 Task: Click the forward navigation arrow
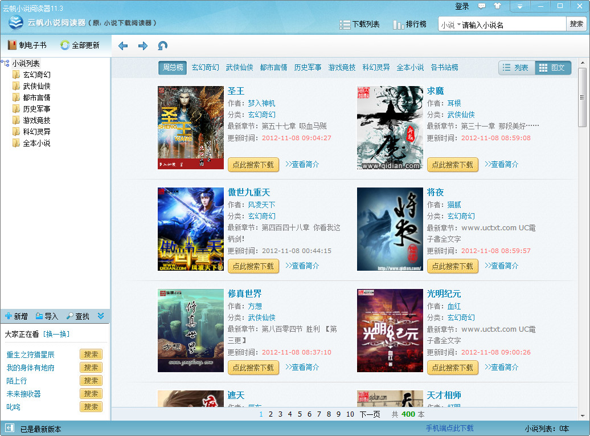[x=143, y=46]
